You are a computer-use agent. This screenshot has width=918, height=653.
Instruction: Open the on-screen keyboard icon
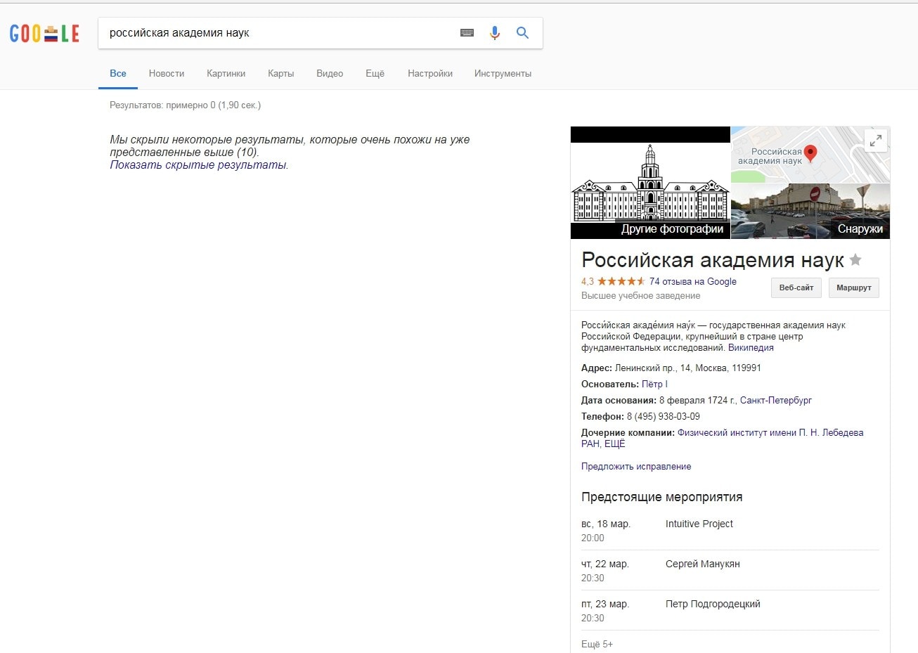pos(467,33)
